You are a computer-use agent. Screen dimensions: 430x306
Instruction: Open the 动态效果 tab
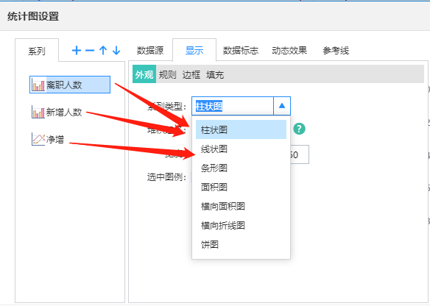(x=289, y=51)
